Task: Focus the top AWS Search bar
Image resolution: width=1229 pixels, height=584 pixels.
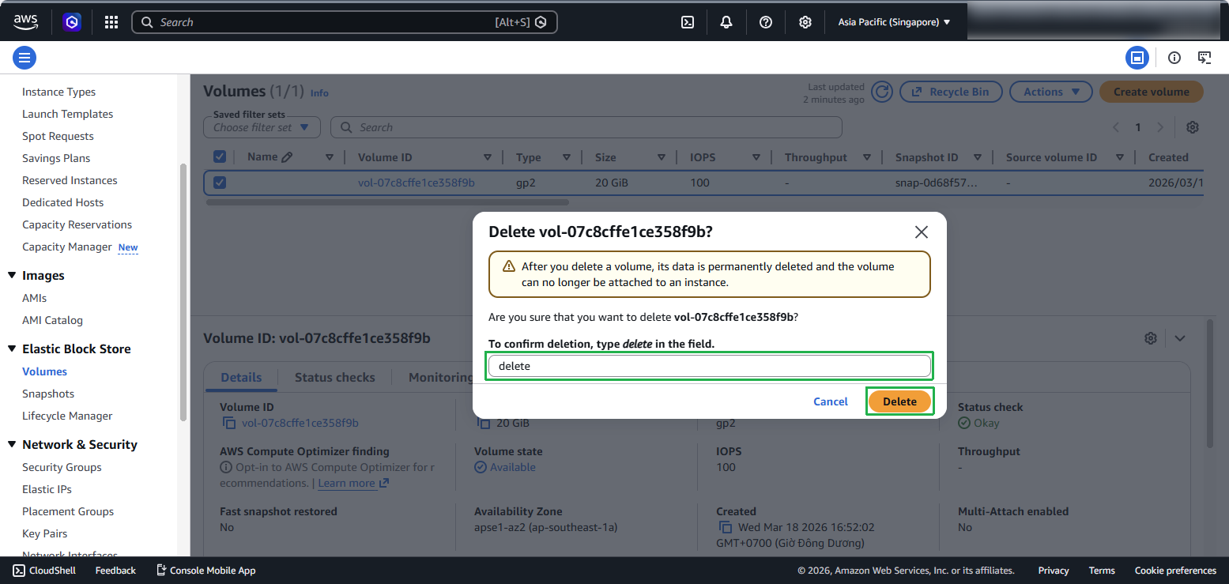Action: click(345, 22)
